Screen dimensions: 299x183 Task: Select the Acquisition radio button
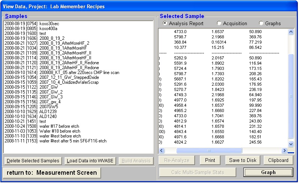219,23
